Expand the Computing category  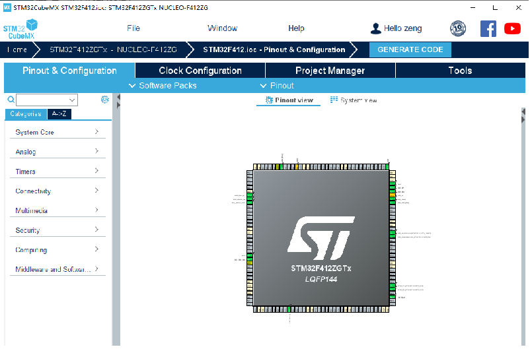(x=57, y=249)
